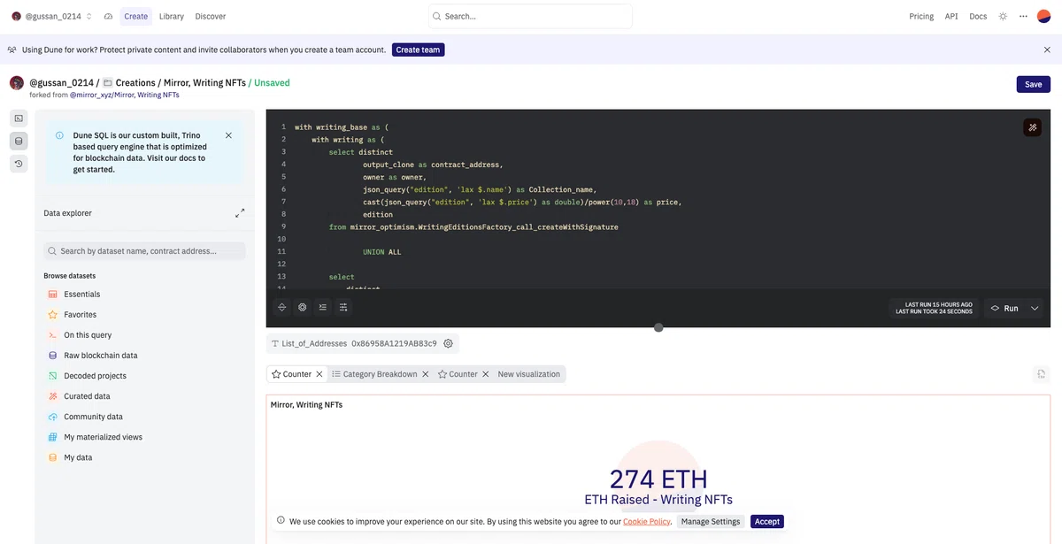The width and height of the screenshot is (1062, 544).
Task: Expand the Run button options arrow
Action: coord(1035,308)
